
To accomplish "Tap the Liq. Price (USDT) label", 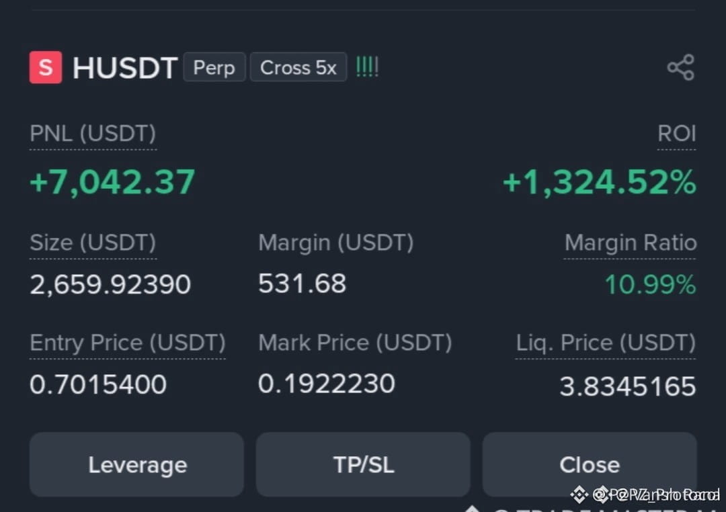I will coord(606,343).
